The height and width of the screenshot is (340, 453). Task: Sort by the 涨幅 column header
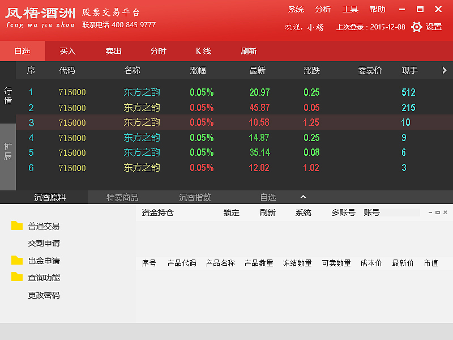coord(198,70)
